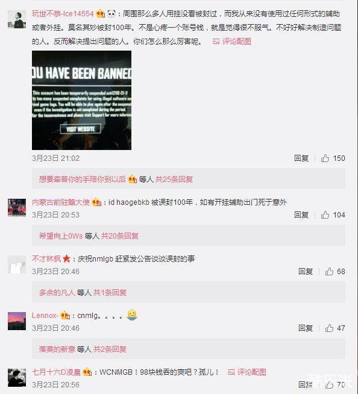Reply to the comment posted at 21:02
The height and width of the screenshot is (394, 358).
301,158
